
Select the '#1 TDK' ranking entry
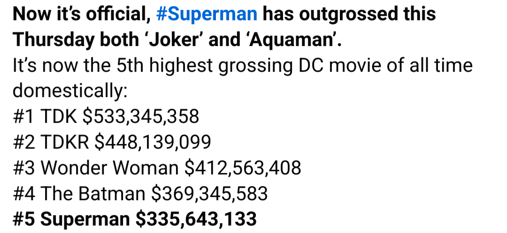[45, 116]
